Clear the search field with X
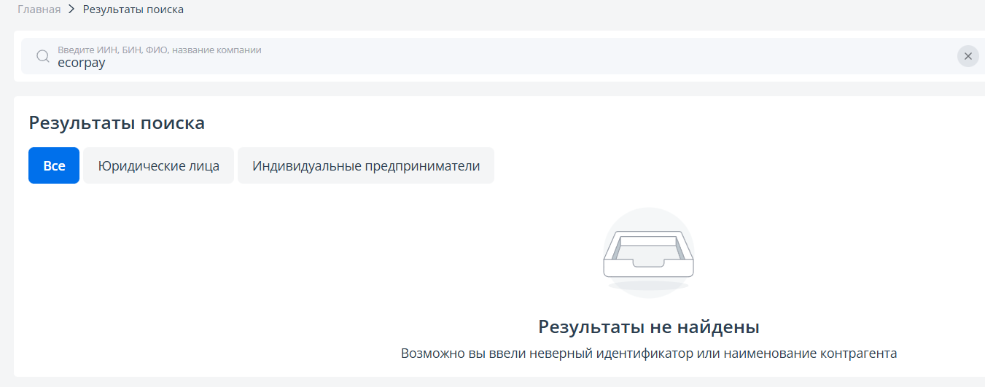The width and height of the screenshot is (985, 387). 968,56
